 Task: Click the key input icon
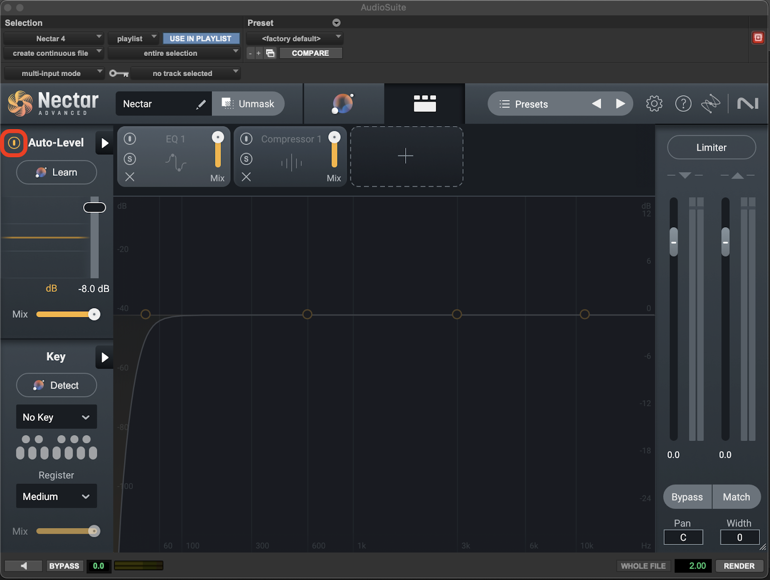[x=118, y=73]
